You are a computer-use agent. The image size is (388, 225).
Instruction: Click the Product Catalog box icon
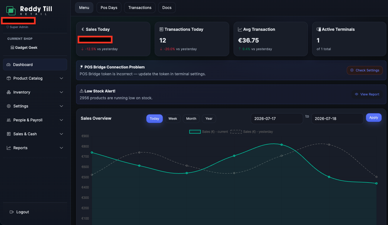point(9,78)
